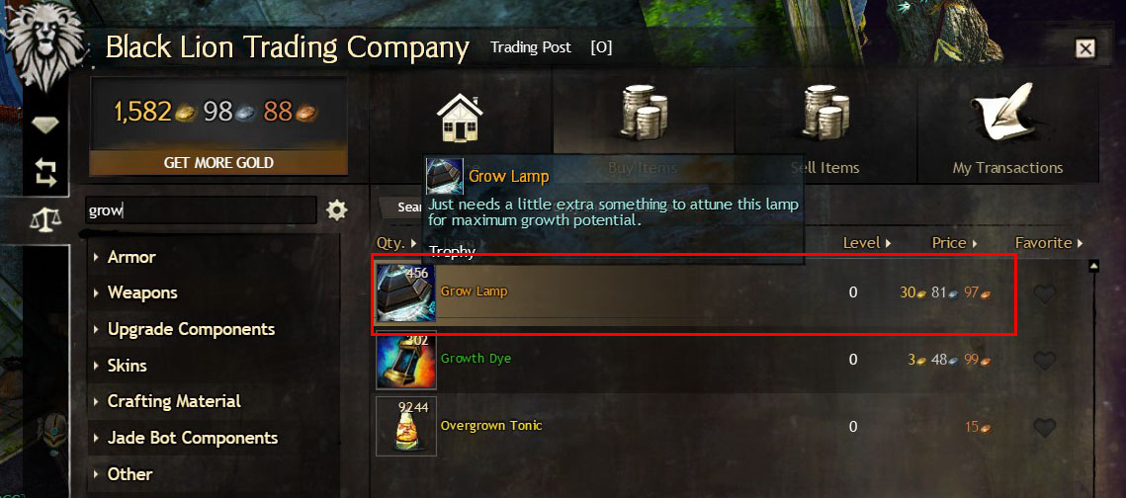Screen dimensions: 1126x498
Task: Click the Overgrown Tonic item icon
Action: [x=405, y=426]
